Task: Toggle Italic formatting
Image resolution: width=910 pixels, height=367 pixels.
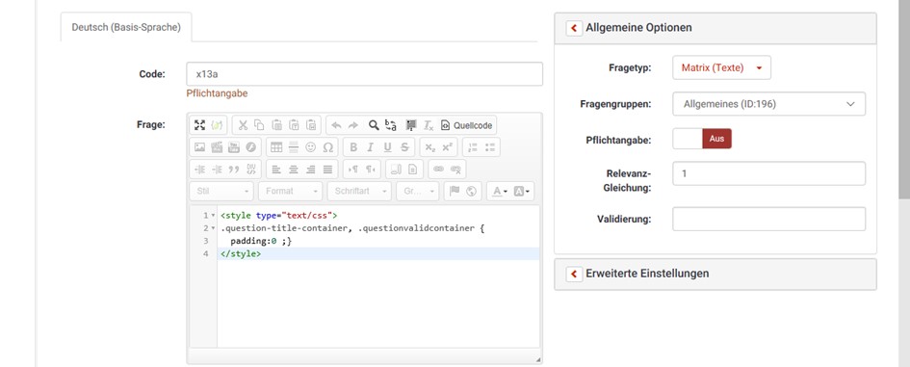Action: 370,147
